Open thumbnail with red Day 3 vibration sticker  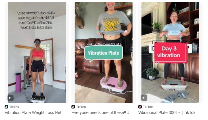(x=170, y=53)
